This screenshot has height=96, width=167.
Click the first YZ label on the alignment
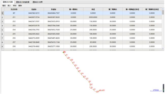pyautogui.click(x=74, y=63)
